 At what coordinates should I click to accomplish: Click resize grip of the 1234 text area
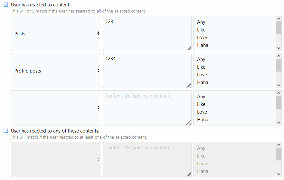(x=189, y=85)
